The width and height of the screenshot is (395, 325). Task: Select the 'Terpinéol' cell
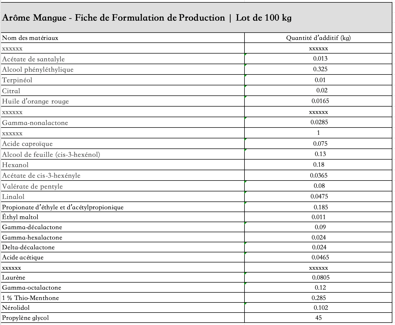(x=122, y=80)
